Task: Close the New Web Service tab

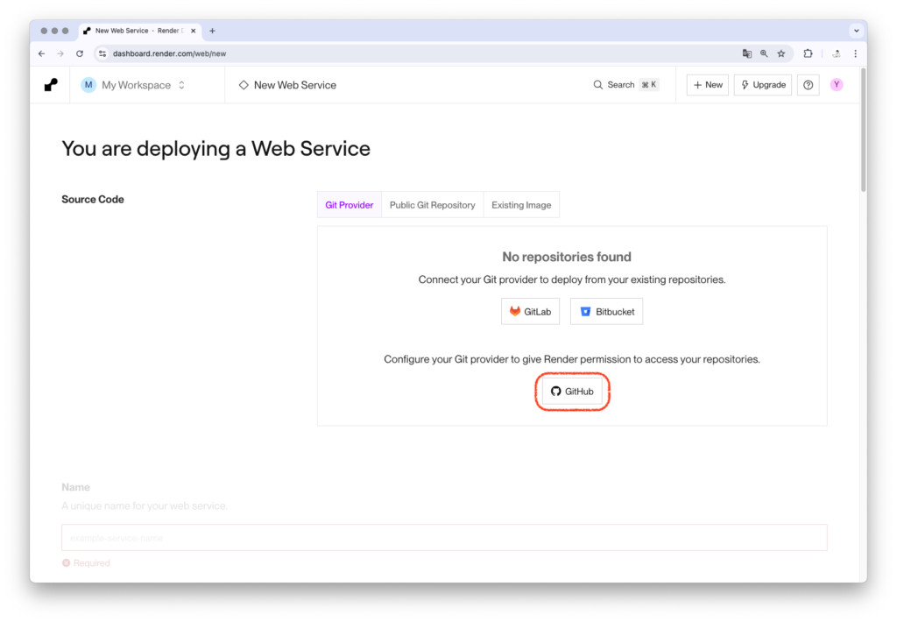Action: click(x=194, y=31)
